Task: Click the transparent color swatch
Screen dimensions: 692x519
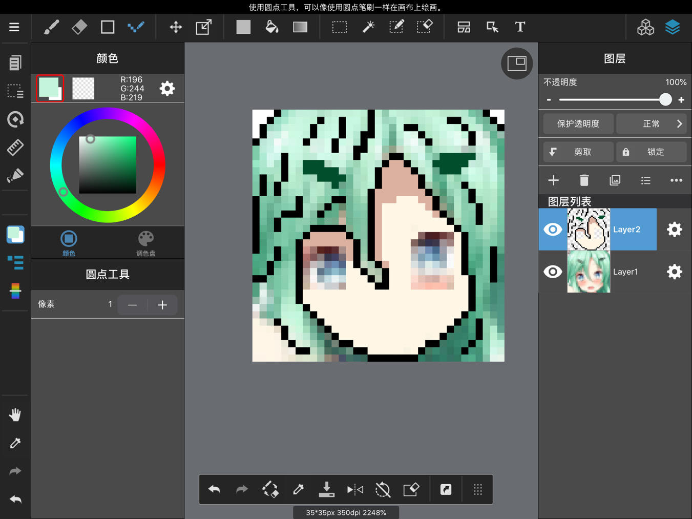Action: click(83, 89)
